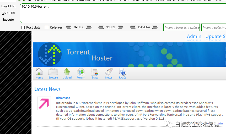The width and height of the screenshot is (226, 134).
Task: Click the text 'Experimental Client. Based on the original'
Action: [86, 107]
